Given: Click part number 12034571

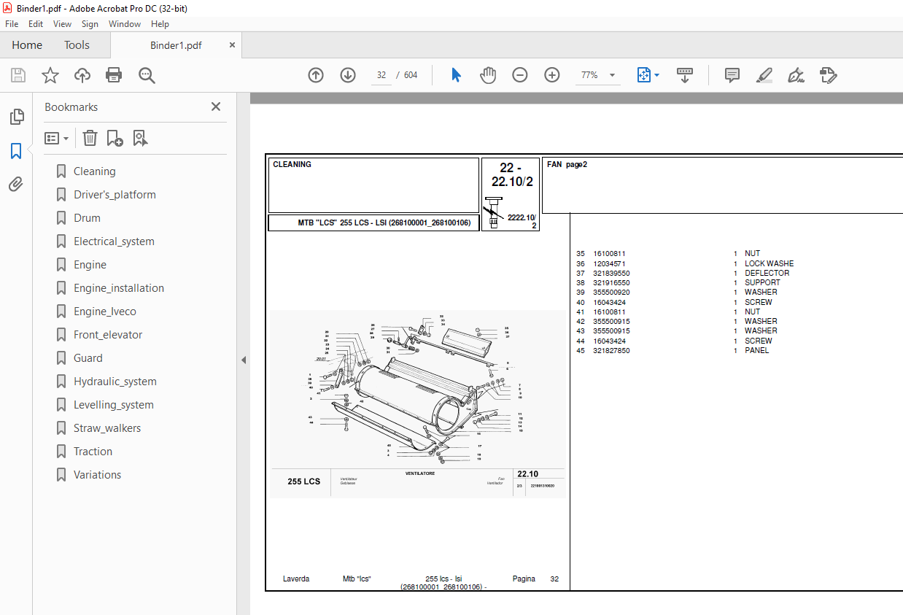Looking at the screenshot, I should (609, 263).
